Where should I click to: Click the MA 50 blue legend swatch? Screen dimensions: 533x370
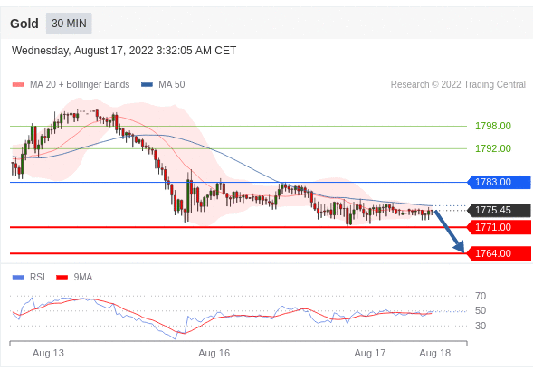coord(147,85)
